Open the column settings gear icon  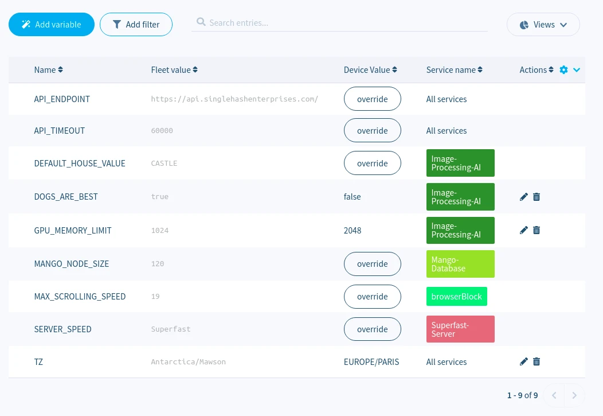pos(563,69)
